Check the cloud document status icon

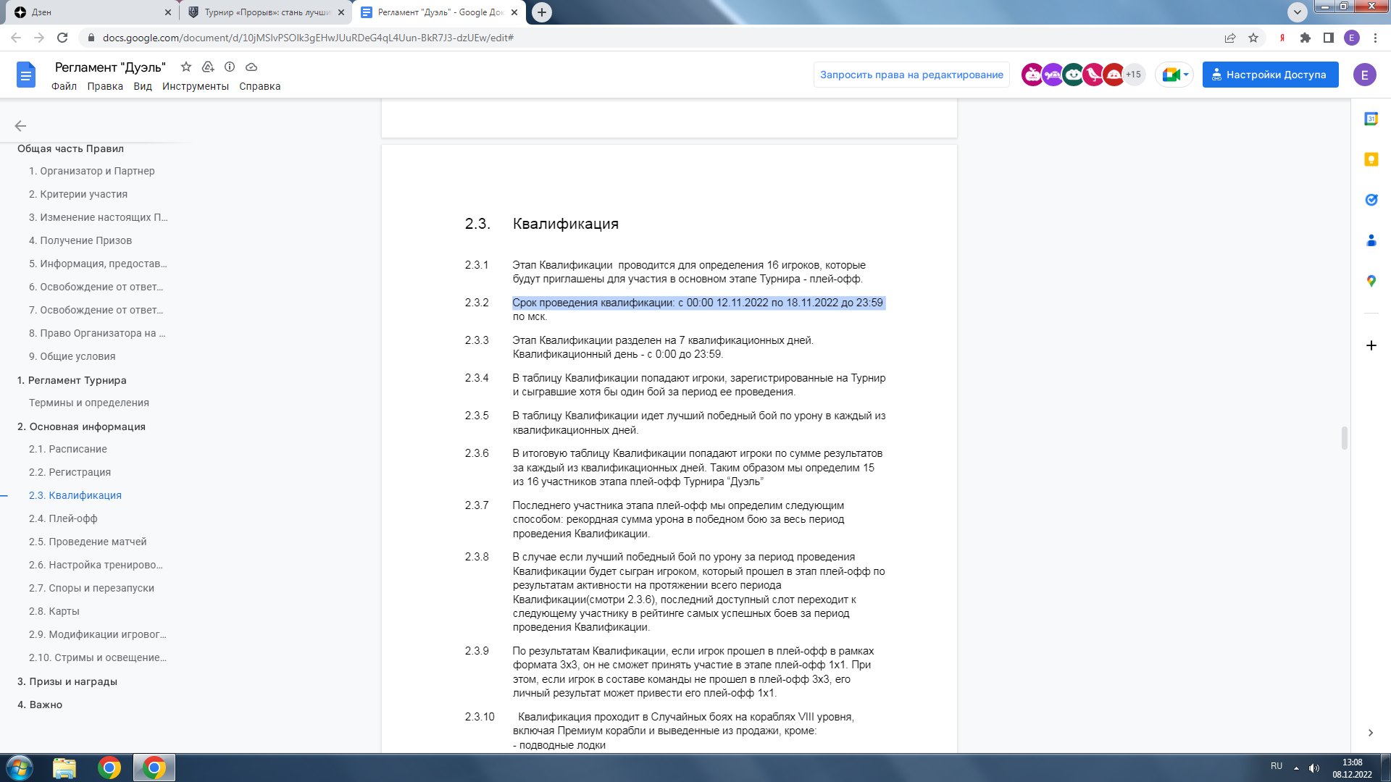click(251, 67)
